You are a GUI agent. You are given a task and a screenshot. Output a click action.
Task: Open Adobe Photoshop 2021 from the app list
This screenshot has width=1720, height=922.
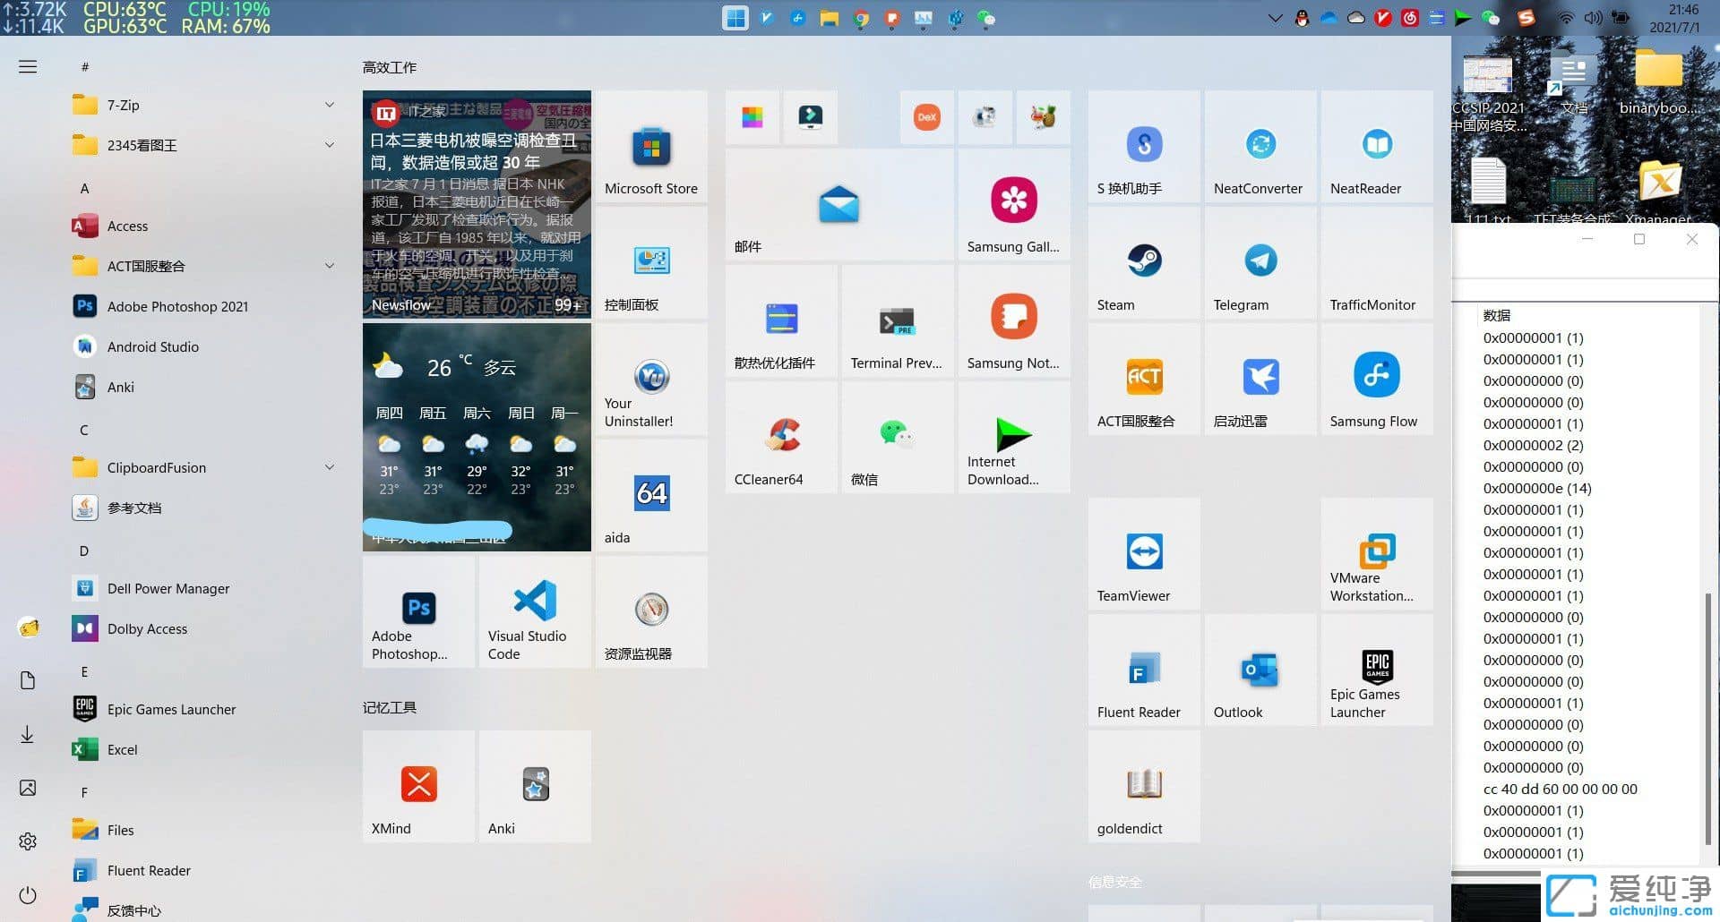coord(176,306)
